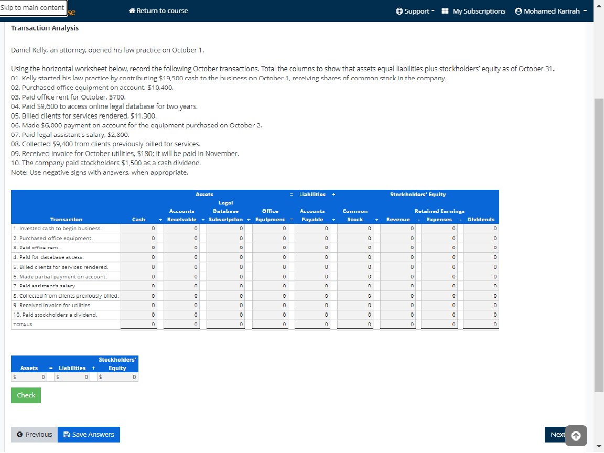Screen dimensions: 604x453
Task: Click Save Answers
Action: pyautogui.click(x=89, y=434)
